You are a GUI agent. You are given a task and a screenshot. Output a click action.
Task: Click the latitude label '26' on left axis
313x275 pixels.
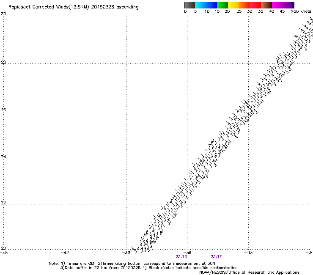3,110
